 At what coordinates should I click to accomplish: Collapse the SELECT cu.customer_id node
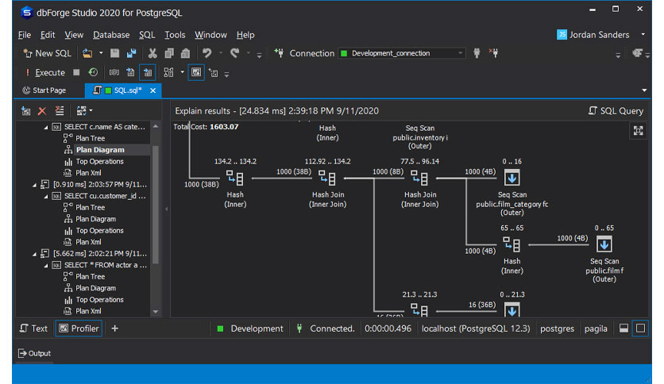[46, 196]
